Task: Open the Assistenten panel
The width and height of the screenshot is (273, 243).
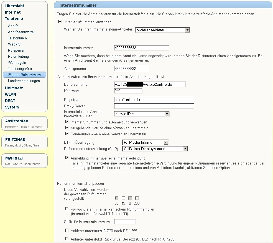Action: coord(25,123)
